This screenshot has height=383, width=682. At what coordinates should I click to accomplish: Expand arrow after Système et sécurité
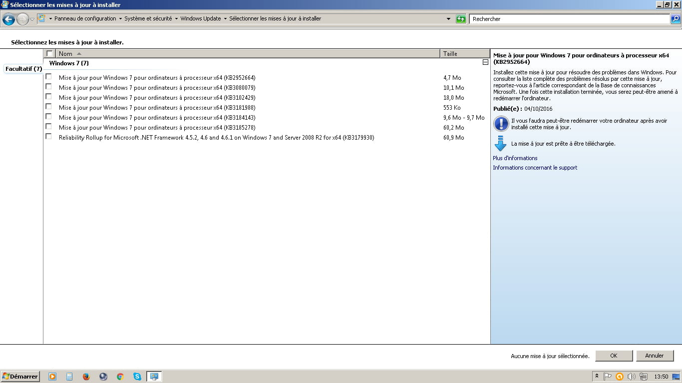[x=176, y=19]
